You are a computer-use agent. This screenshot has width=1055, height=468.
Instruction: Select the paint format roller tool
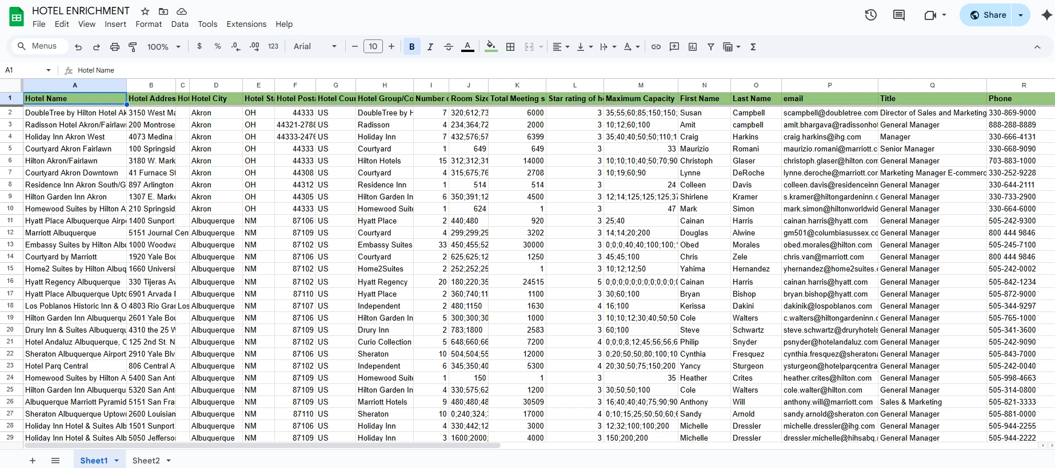(x=133, y=47)
